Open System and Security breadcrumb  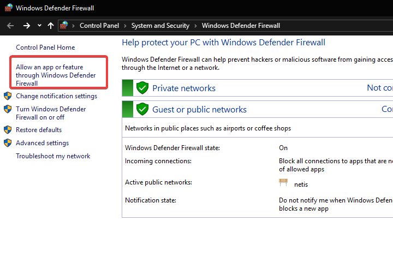click(160, 26)
